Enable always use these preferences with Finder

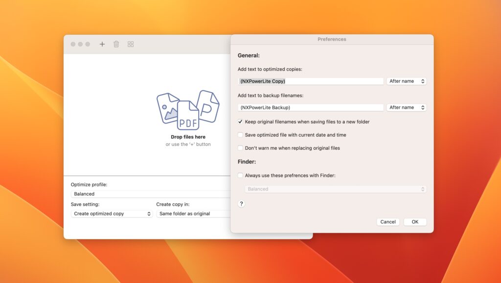point(240,175)
